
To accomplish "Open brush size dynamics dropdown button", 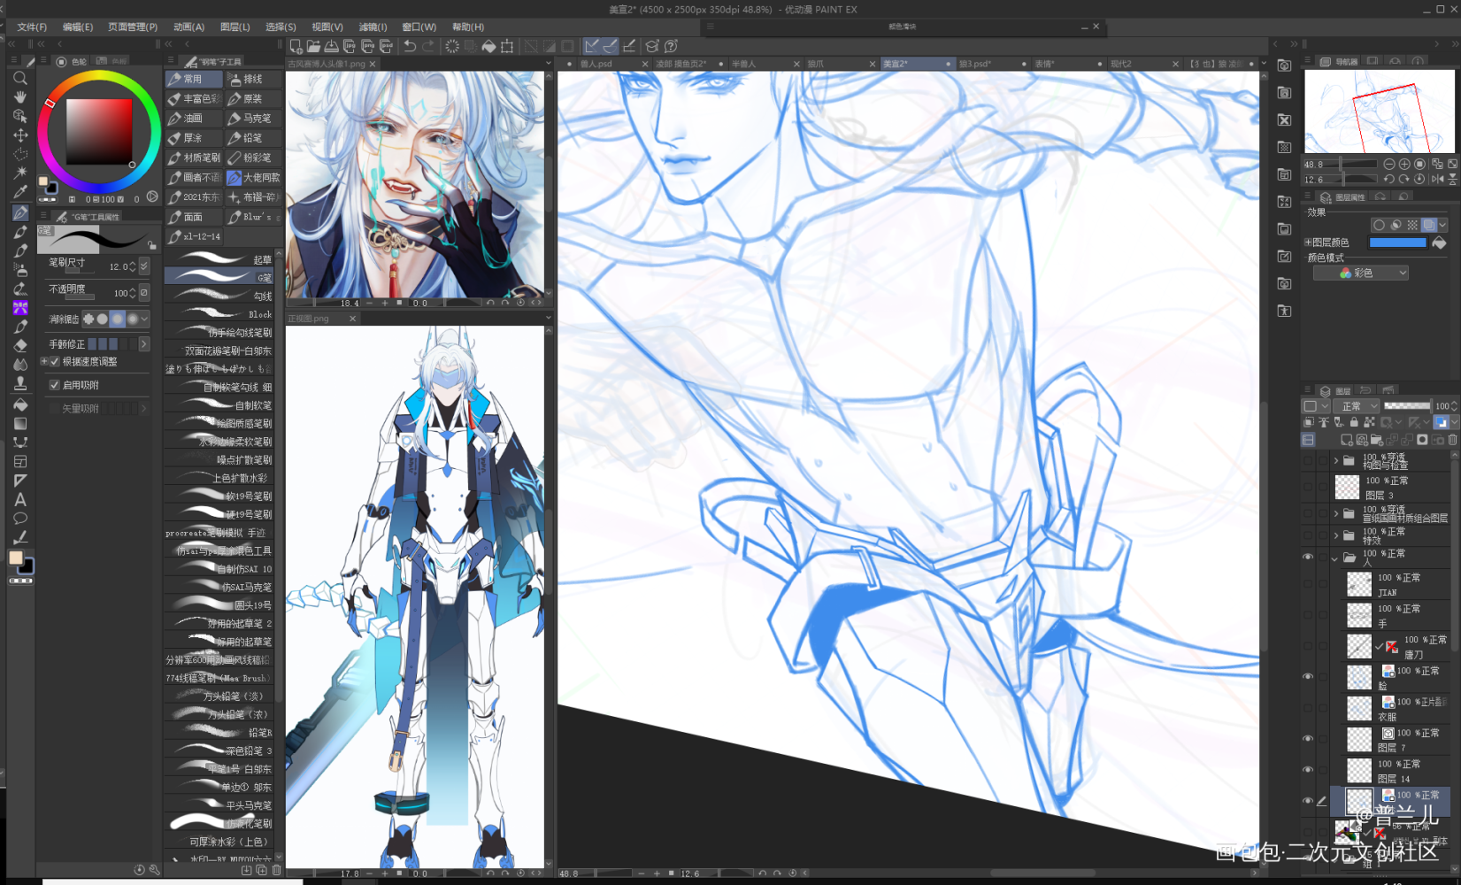I will (144, 265).
